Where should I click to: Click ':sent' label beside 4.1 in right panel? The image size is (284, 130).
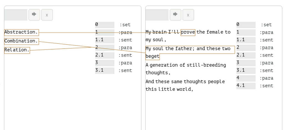coord(267,86)
